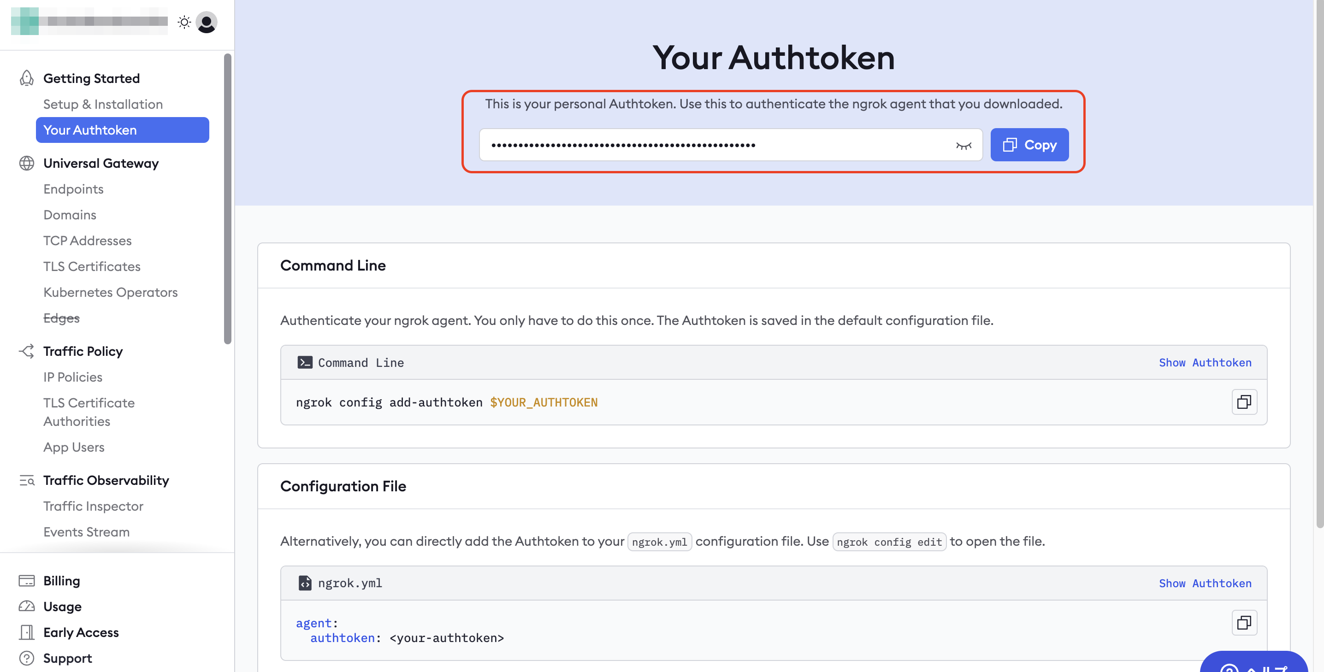Click the Traffic Policy branch icon
The width and height of the screenshot is (1324, 672).
[26, 351]
